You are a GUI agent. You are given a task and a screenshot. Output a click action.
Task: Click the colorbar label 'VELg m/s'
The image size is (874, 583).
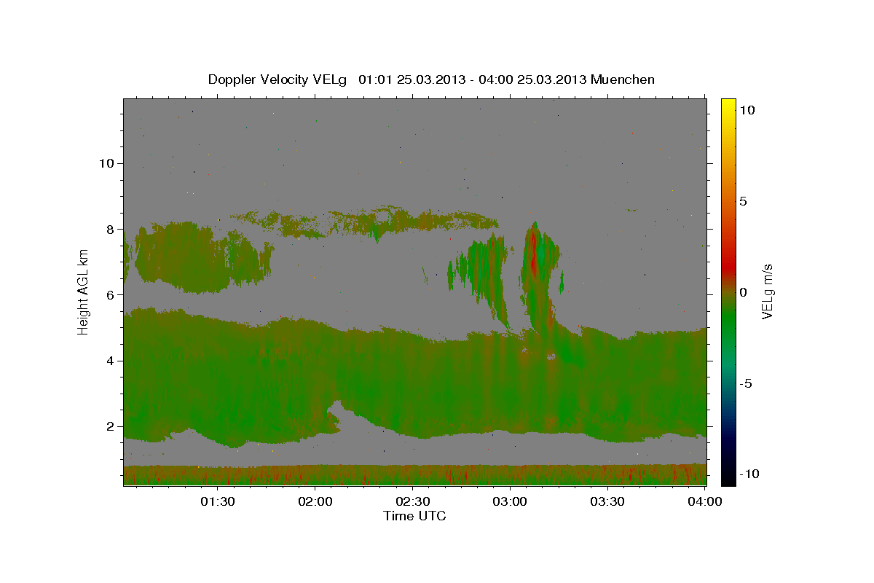pos(767,291)
